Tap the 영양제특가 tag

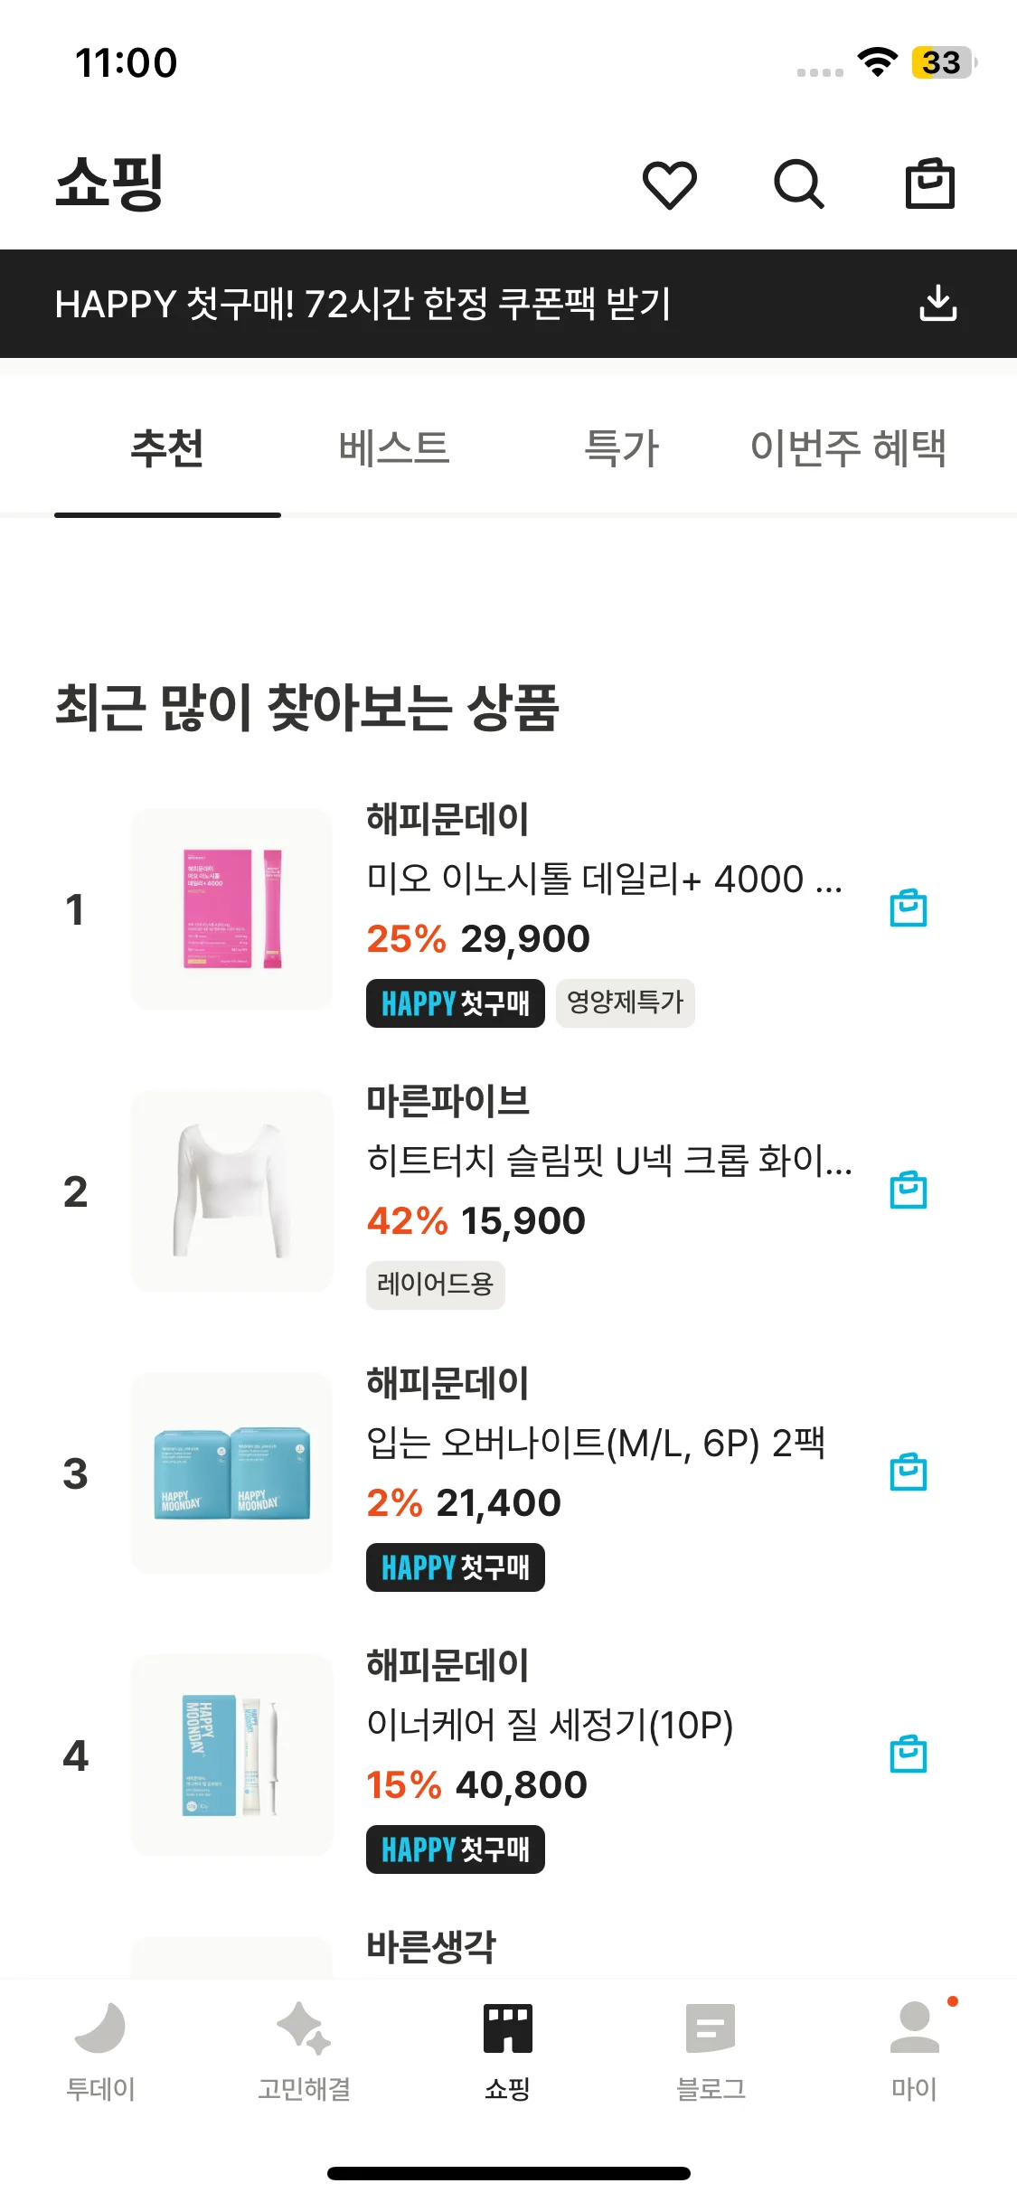[625, 1002]
